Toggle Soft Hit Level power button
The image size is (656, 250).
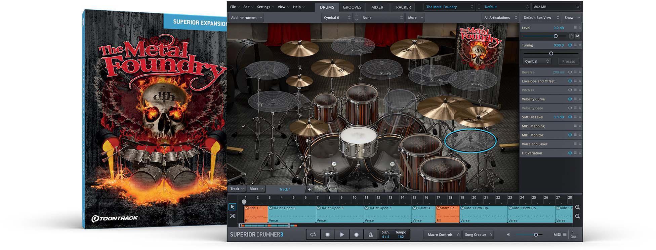pos(570,117)
